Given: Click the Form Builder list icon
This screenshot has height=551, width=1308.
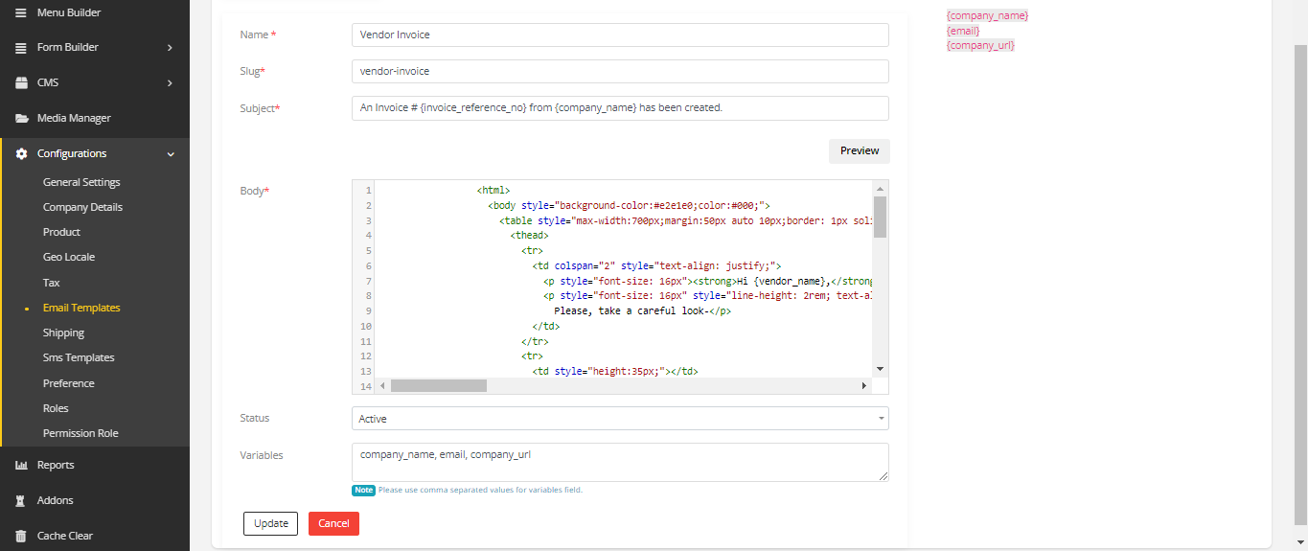Looking at the screenshot, I should tap(21, 47).
